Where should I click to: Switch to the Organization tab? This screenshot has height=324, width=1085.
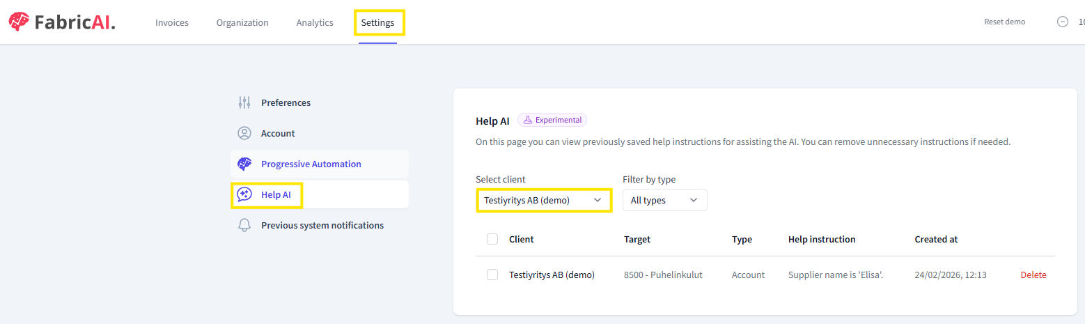[242, 22]
